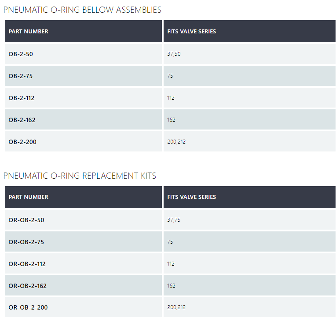The image size is (336, 317).
Task: Select Fits Valve Series header in Bellow Assemblies table
Action: click(192, 32)
